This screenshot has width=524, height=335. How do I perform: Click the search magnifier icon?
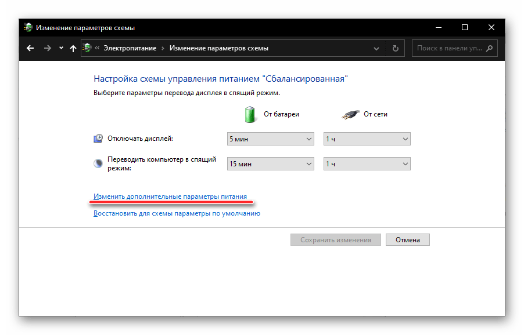(490, 48)
